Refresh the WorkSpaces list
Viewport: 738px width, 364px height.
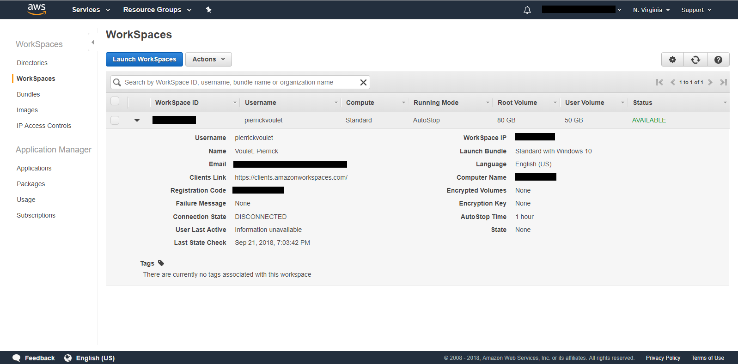pos(695,60)
